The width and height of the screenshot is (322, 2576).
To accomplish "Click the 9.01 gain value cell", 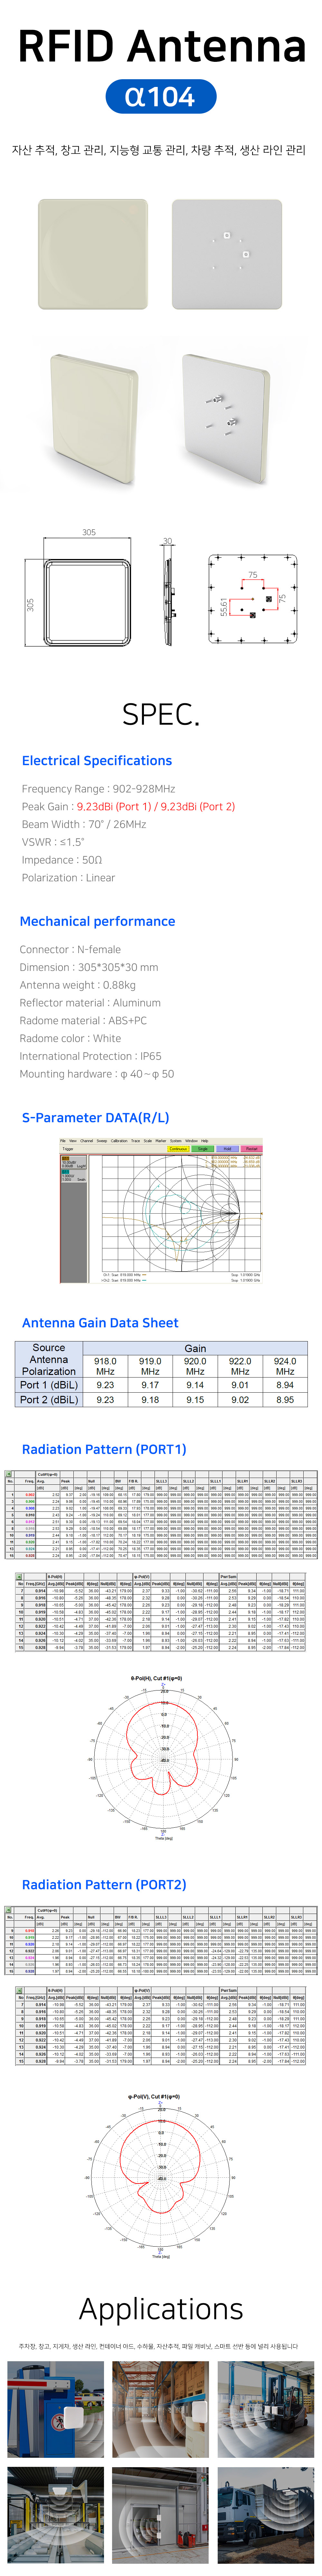I will tap(240, 1385).
